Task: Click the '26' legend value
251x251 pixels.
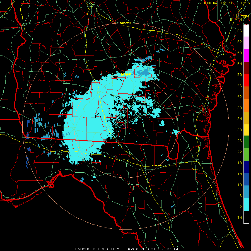Action: click(x=240, y=141)
